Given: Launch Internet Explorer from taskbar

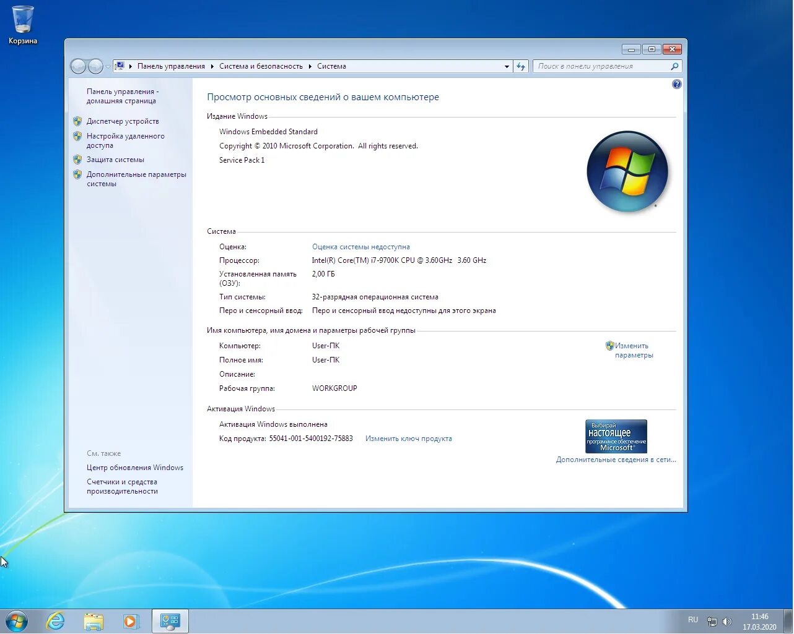Looking at the screenshot, I should [56, 621].
